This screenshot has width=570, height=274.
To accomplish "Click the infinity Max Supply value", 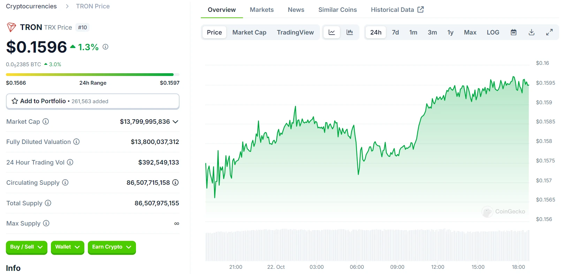I will [x=177, y=223].
